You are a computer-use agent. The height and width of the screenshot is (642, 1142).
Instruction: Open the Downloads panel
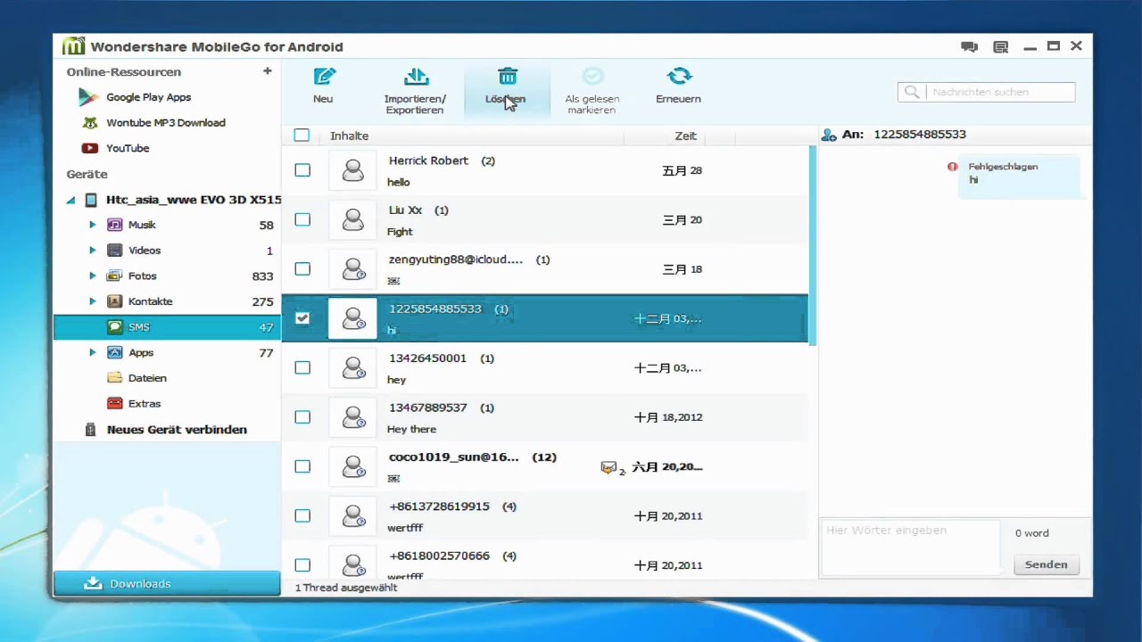pyautogui.click(x=167, y=583)
